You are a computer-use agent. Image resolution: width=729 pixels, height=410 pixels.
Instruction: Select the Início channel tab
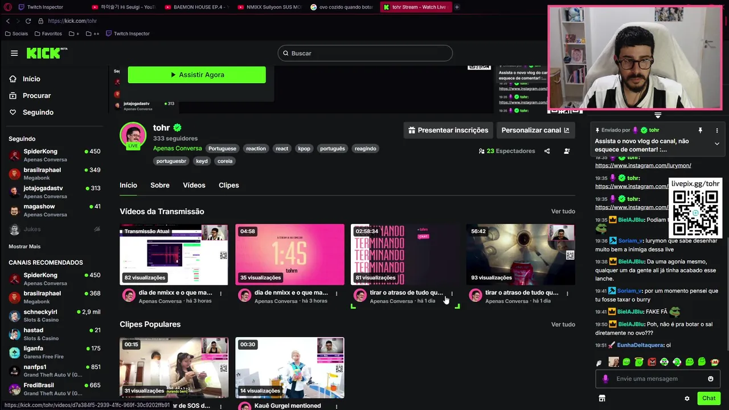pos(128,185)
